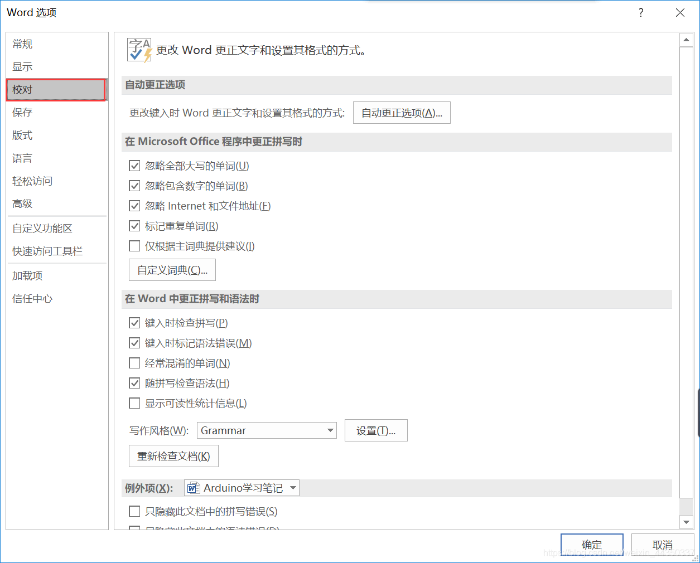This screenshot has width=700, height=563.
Task: Open 快速访问工具栏 settings
Action: pos(57,251)
